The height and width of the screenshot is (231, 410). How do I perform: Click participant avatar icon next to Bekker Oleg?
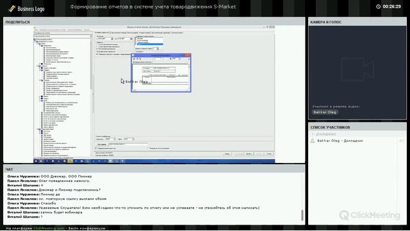pyautogui.click(x=313, y=141)
